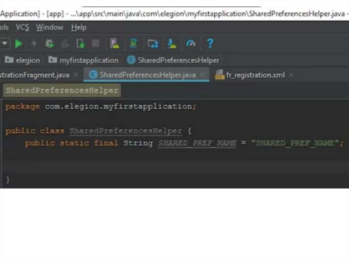Select the elegion breadcrumb folder
Screen dimensions: 349x261
click(28, 60)
